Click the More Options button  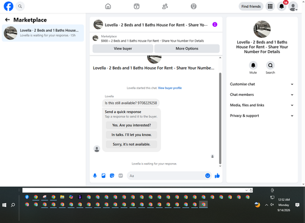(187, 48)
